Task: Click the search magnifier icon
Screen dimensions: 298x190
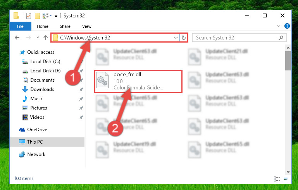Action: coord(281,38)
